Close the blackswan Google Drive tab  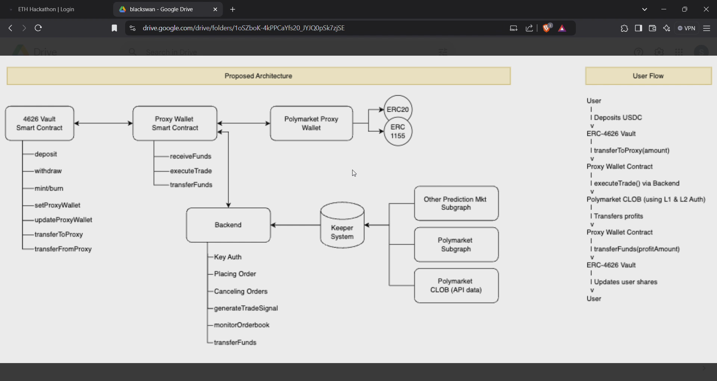tap(215, 9)
